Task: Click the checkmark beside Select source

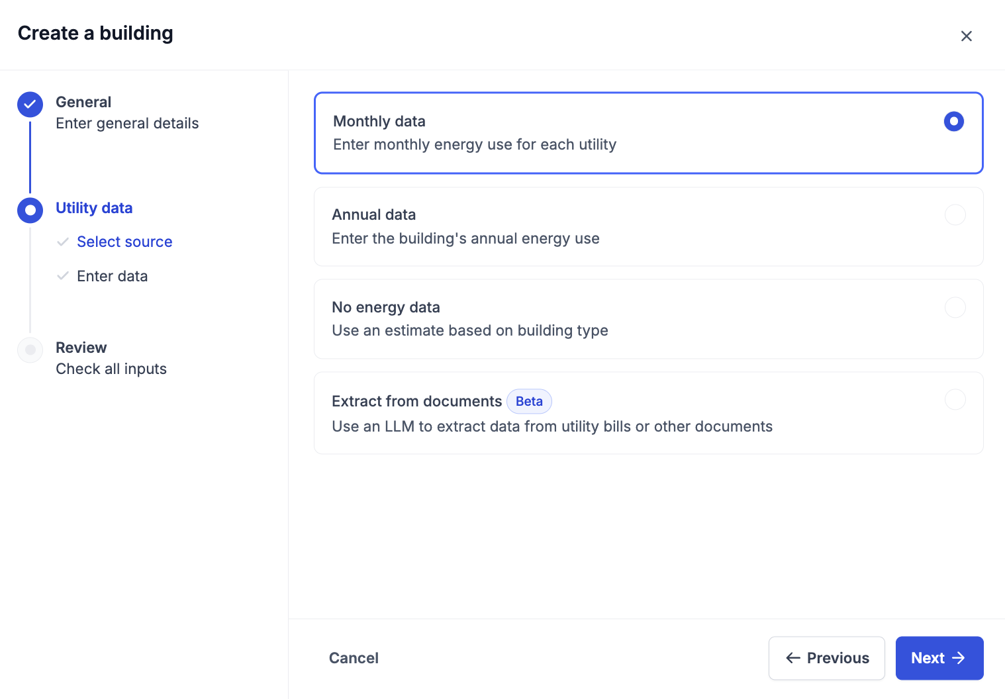Action: click(x=63, y=242)
